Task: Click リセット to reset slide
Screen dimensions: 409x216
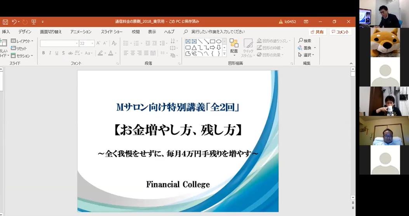Action: [19, 48]
